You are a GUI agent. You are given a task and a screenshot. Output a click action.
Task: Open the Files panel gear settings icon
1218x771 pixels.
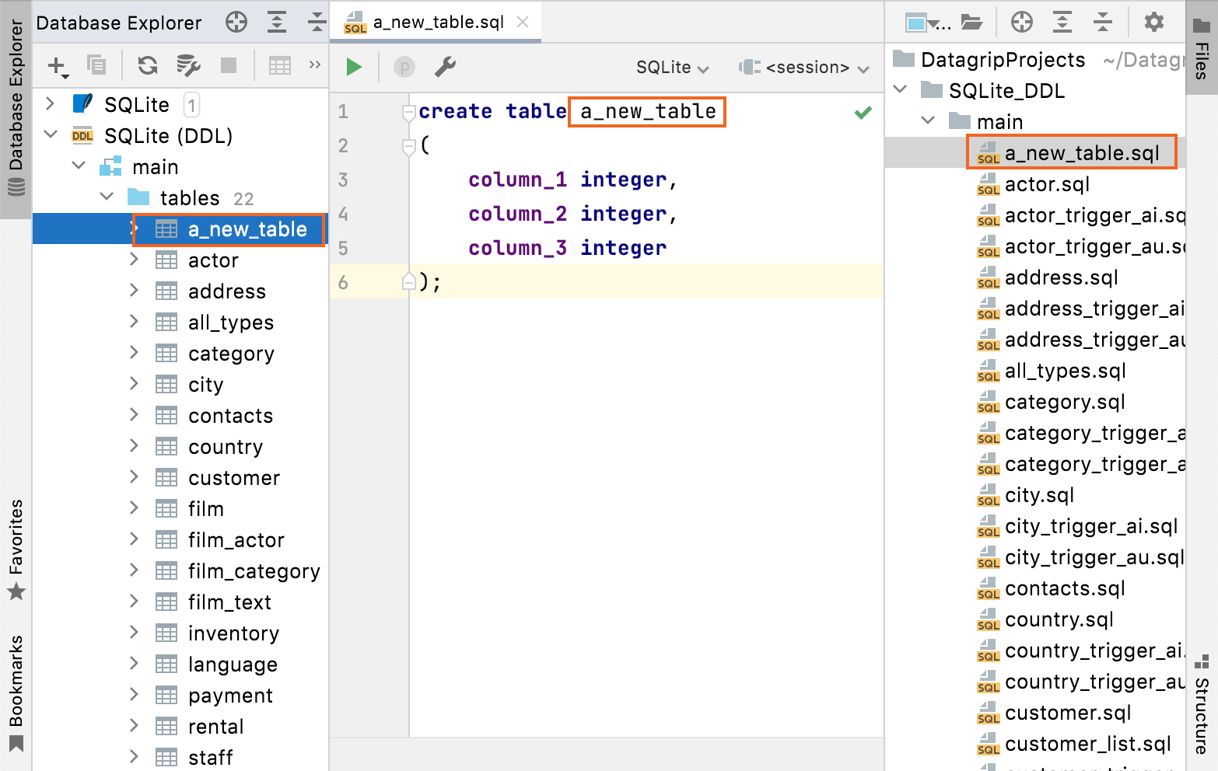(1153, 22)
